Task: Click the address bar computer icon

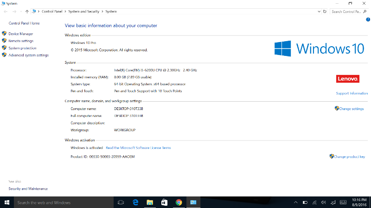Action: [x=34, y=11]
